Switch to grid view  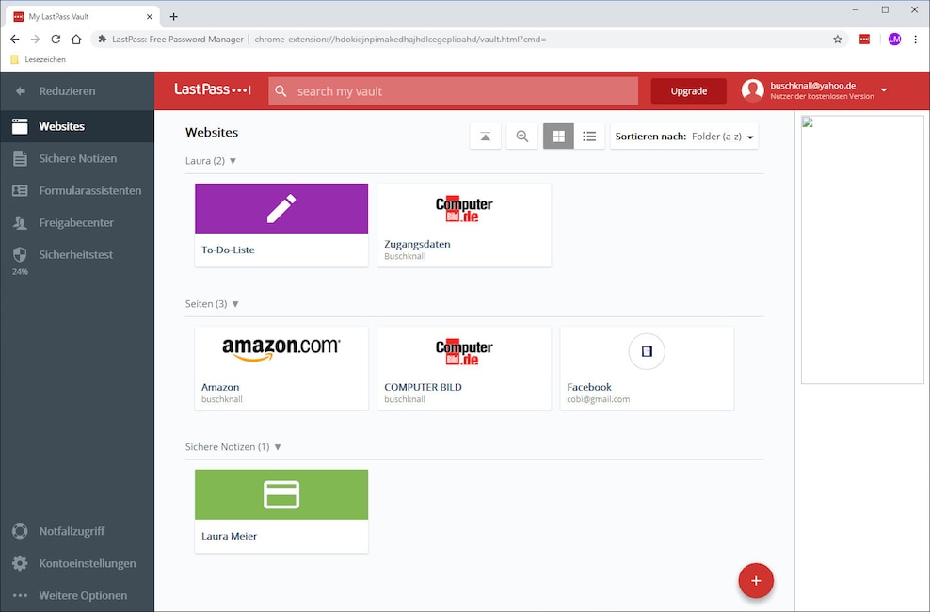[x=559, y=137]
